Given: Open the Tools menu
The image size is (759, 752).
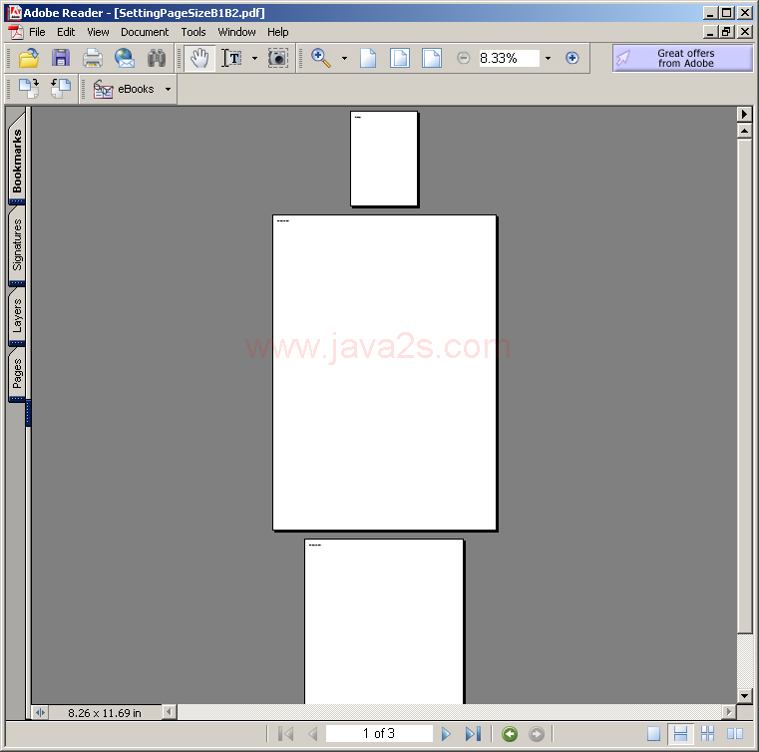Looking at the screenshot, I should [193, 32].
